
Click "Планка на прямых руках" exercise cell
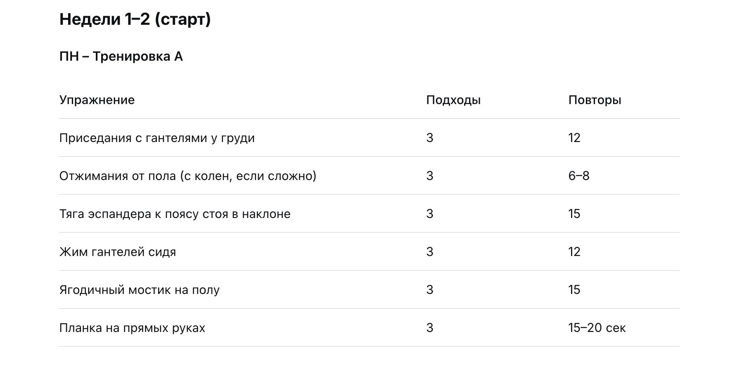tap(132, 328)
